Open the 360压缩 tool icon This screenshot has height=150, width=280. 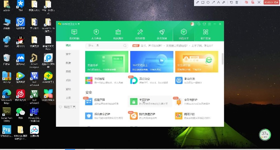[x=89, y=81]
